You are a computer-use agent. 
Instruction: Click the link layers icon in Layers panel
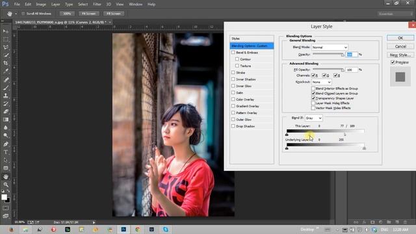click(356, 222)
